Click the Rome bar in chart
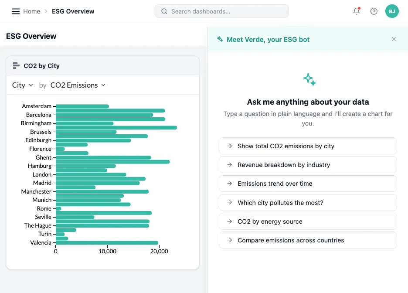408x293 pixels. (58, 208)
